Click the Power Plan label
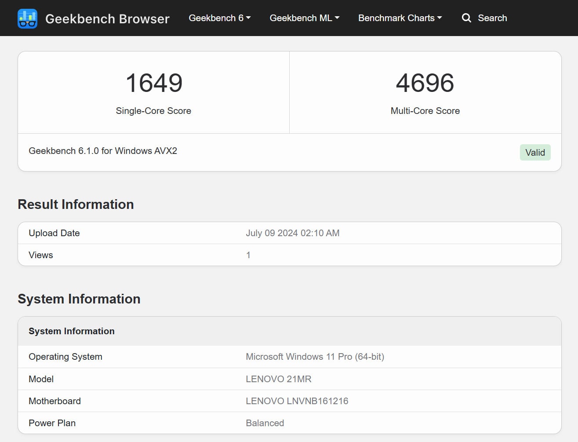Viewport: 578px width, 442px height. [52, 423]
